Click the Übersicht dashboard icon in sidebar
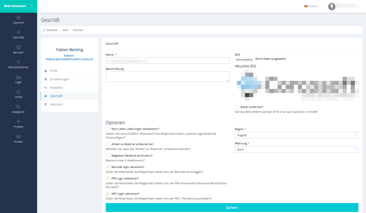 pos(18,18)
